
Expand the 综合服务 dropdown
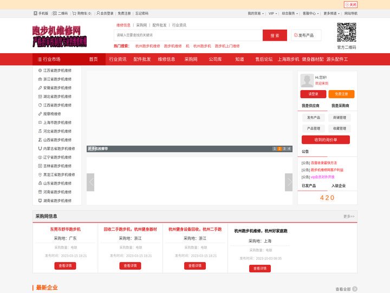(290, 14)
